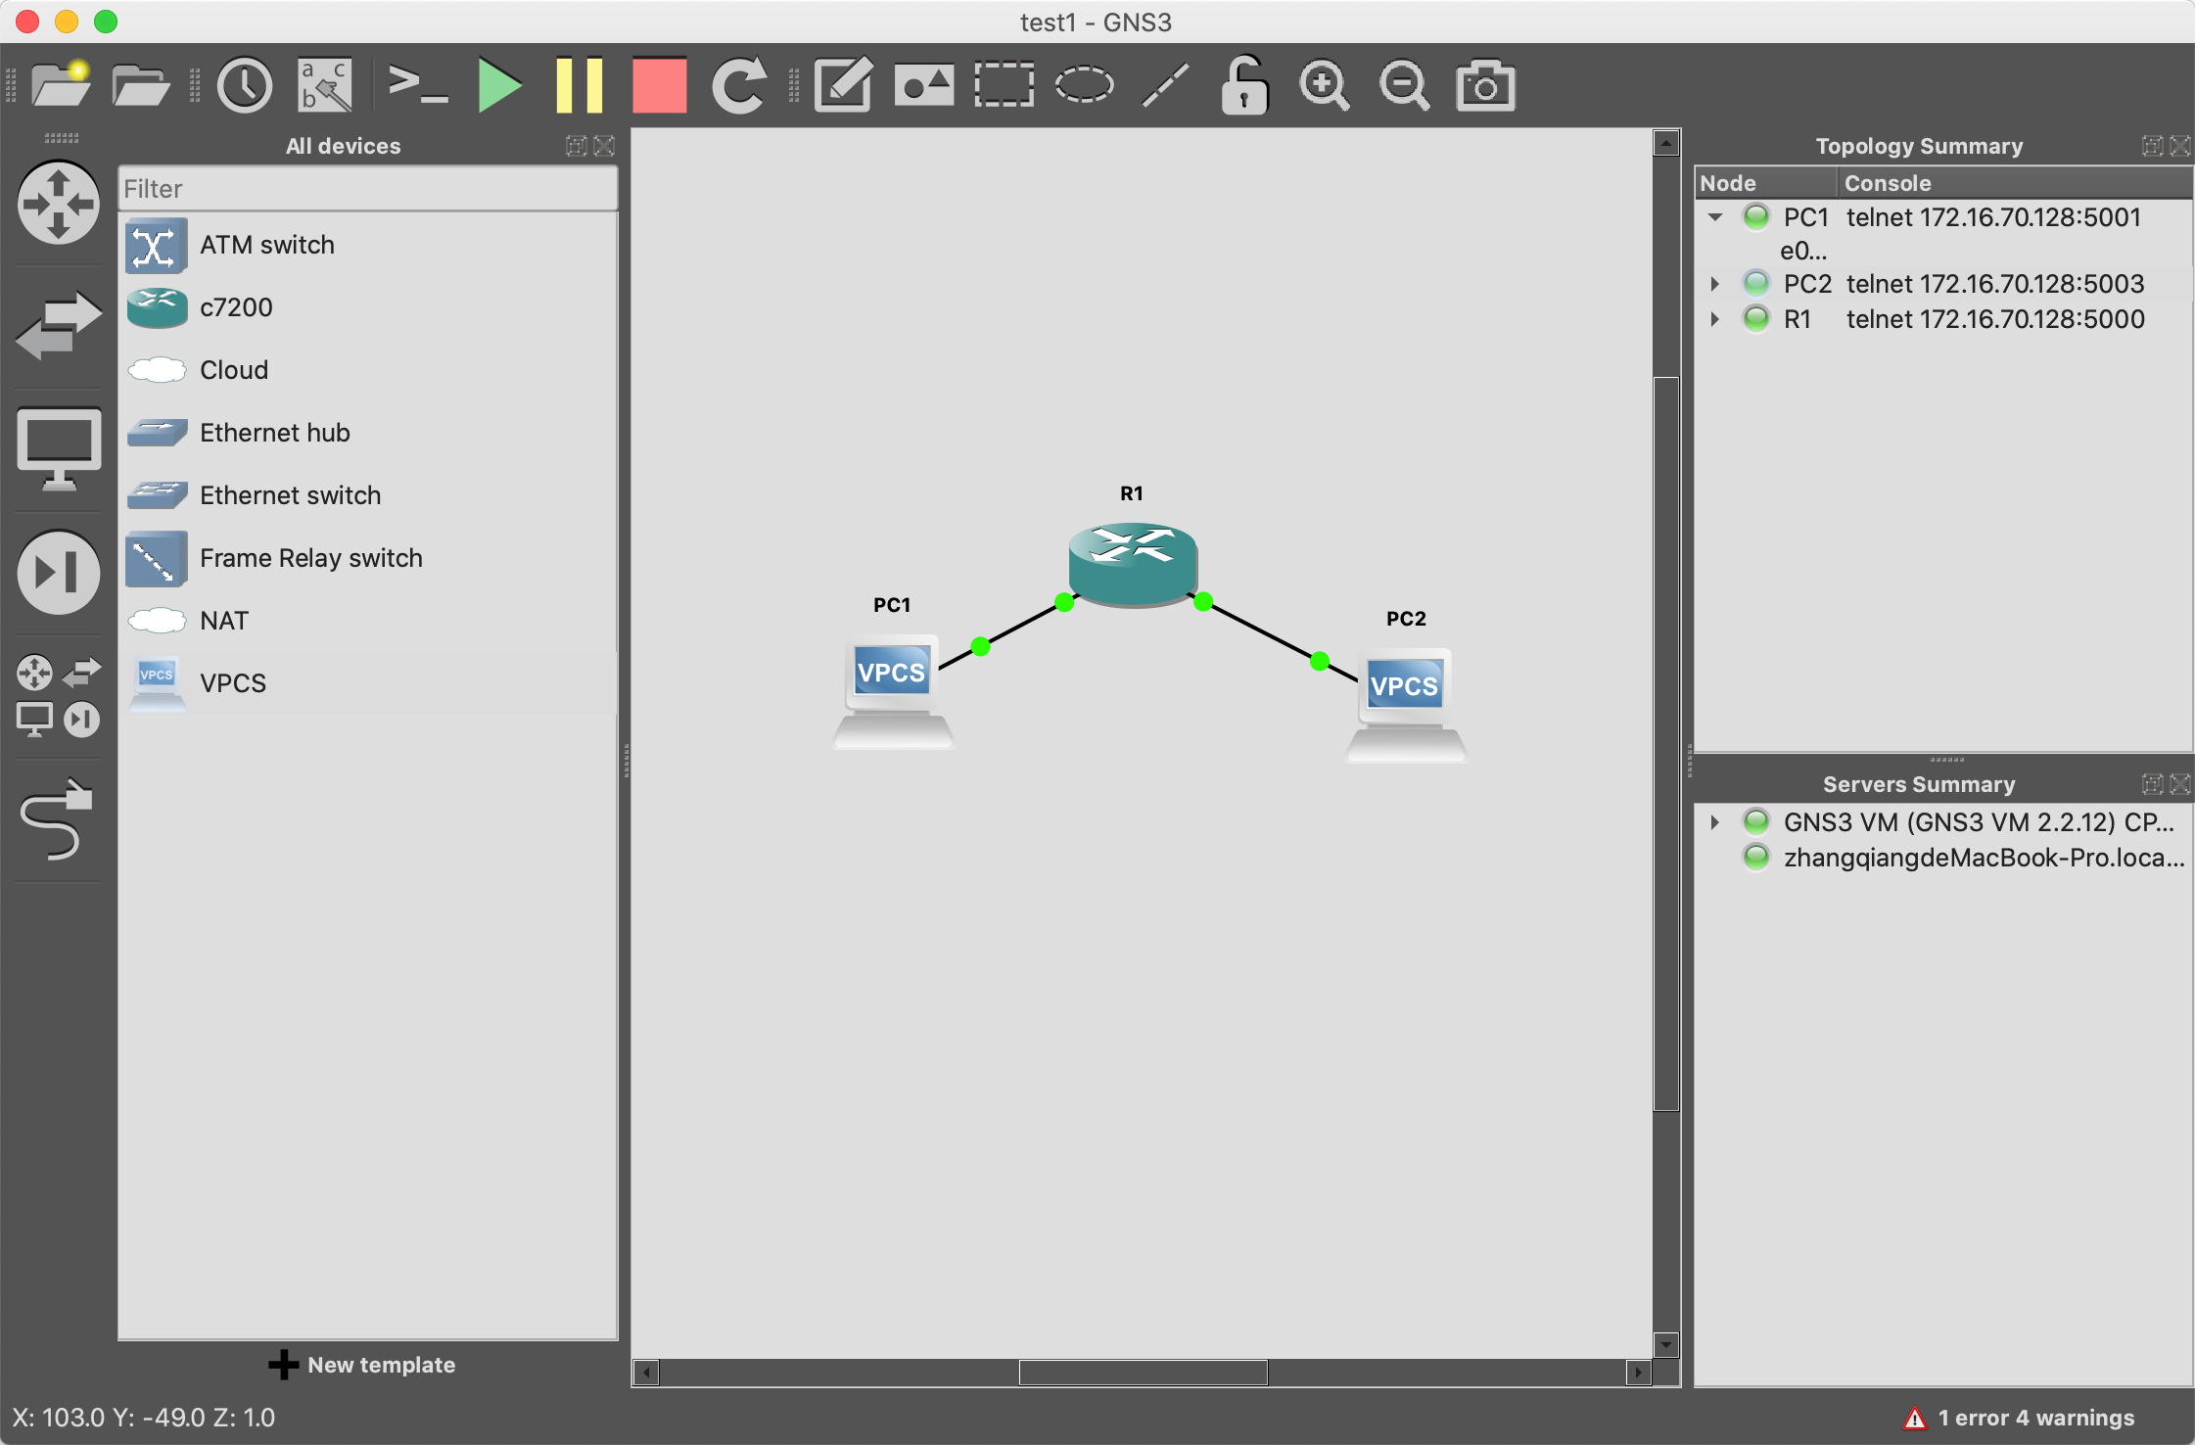Open the 1 error 4 warnings notice

pos(2019,1418)
